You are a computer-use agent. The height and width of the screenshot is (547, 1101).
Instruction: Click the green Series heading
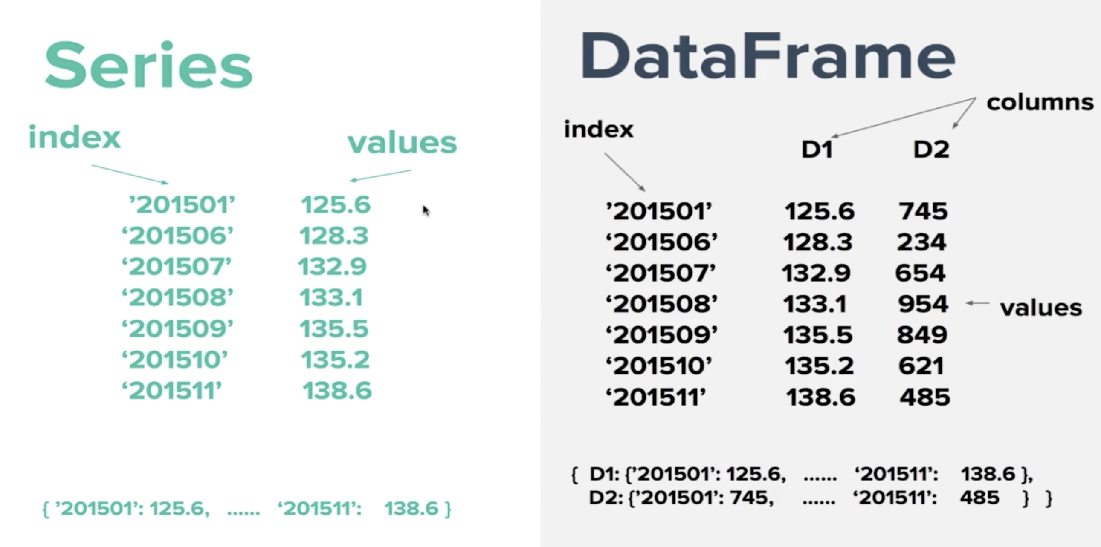[148, 65]
